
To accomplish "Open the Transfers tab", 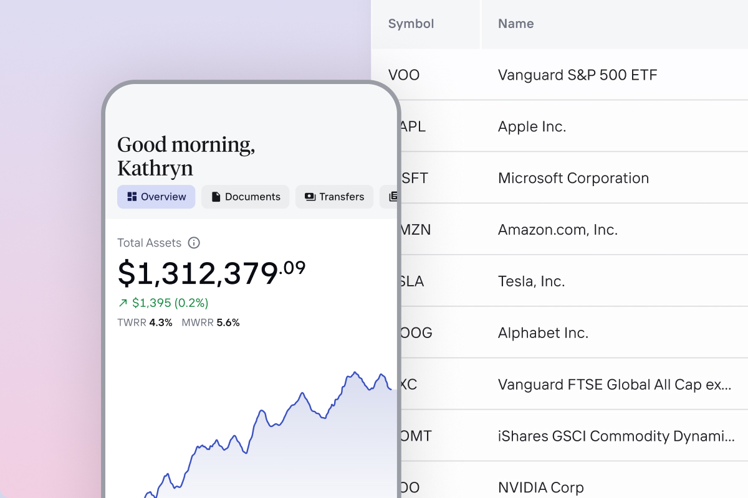I will 334,197.
